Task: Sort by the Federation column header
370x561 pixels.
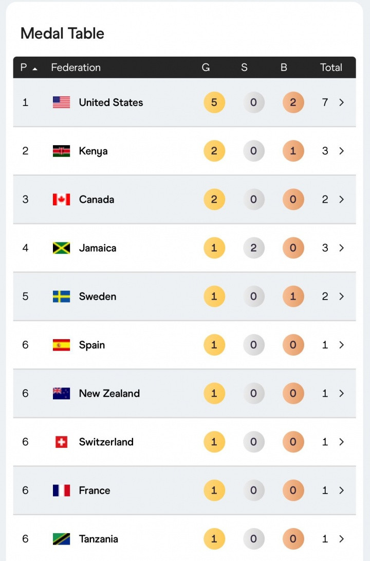Action: [x=76, y=67]
